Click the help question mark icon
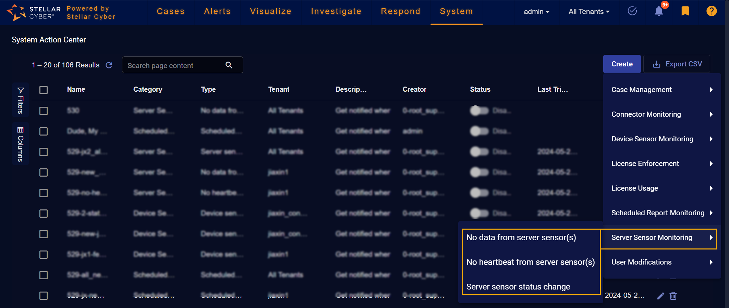Image resolution: width=729 pixels, height=308 pixels. click(x=711, y=11)
